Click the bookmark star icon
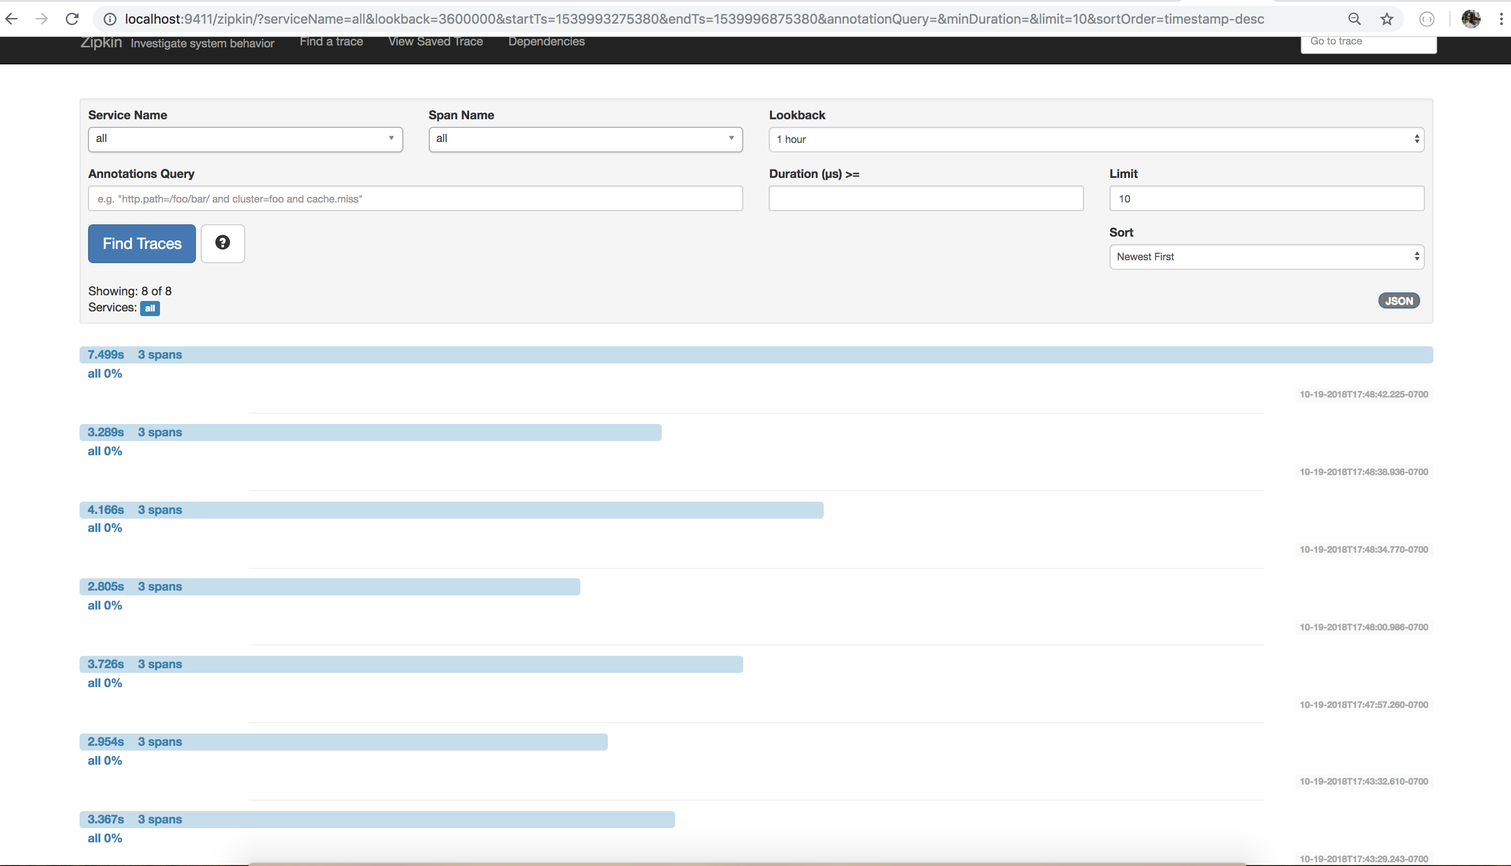Viewport: 1511px width, 866px height. pyautogui.click(x=1387, y=19)
